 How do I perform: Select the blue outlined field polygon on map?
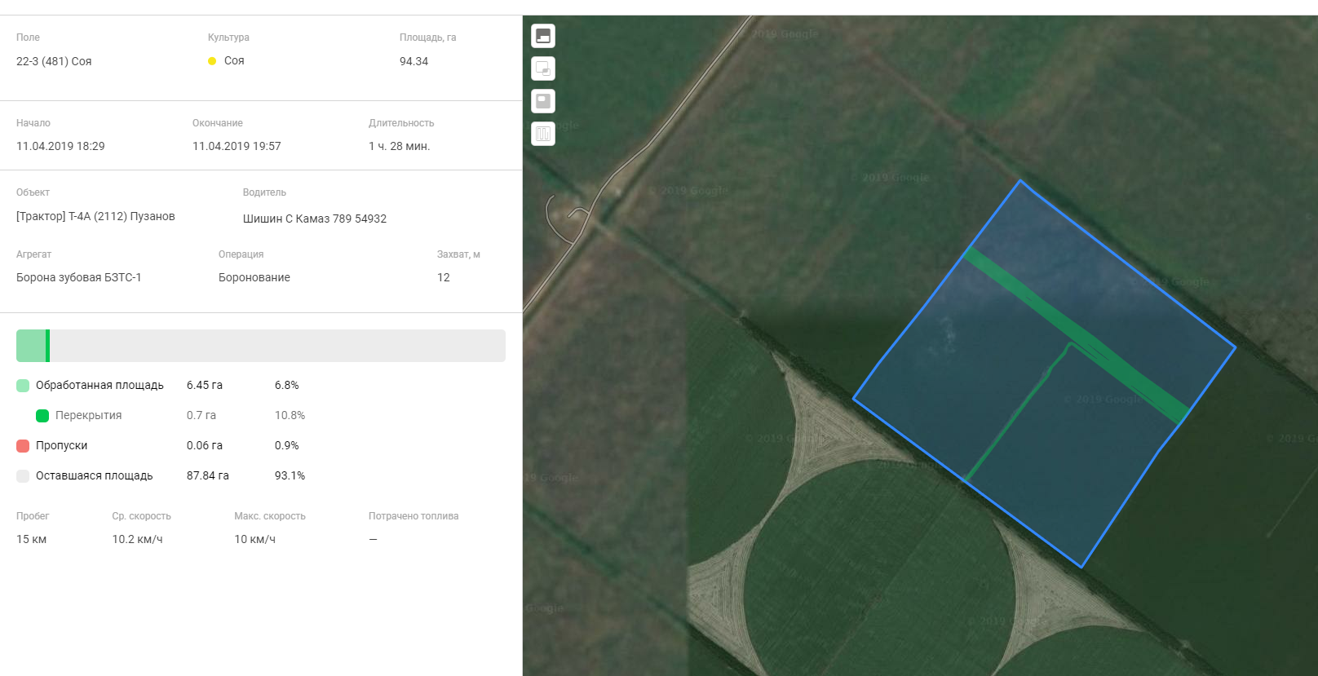1060,457
